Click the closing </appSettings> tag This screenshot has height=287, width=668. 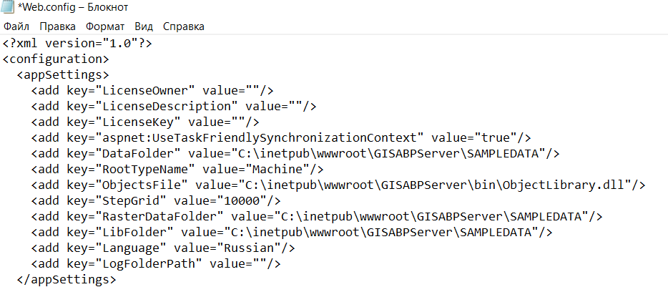coord(66,280)
